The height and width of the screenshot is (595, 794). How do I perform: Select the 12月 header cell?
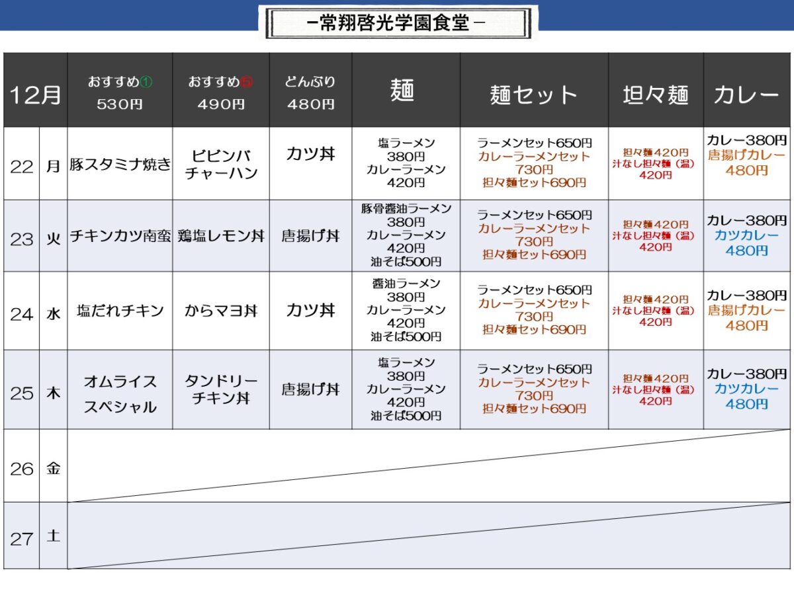[x=35, y=95]
